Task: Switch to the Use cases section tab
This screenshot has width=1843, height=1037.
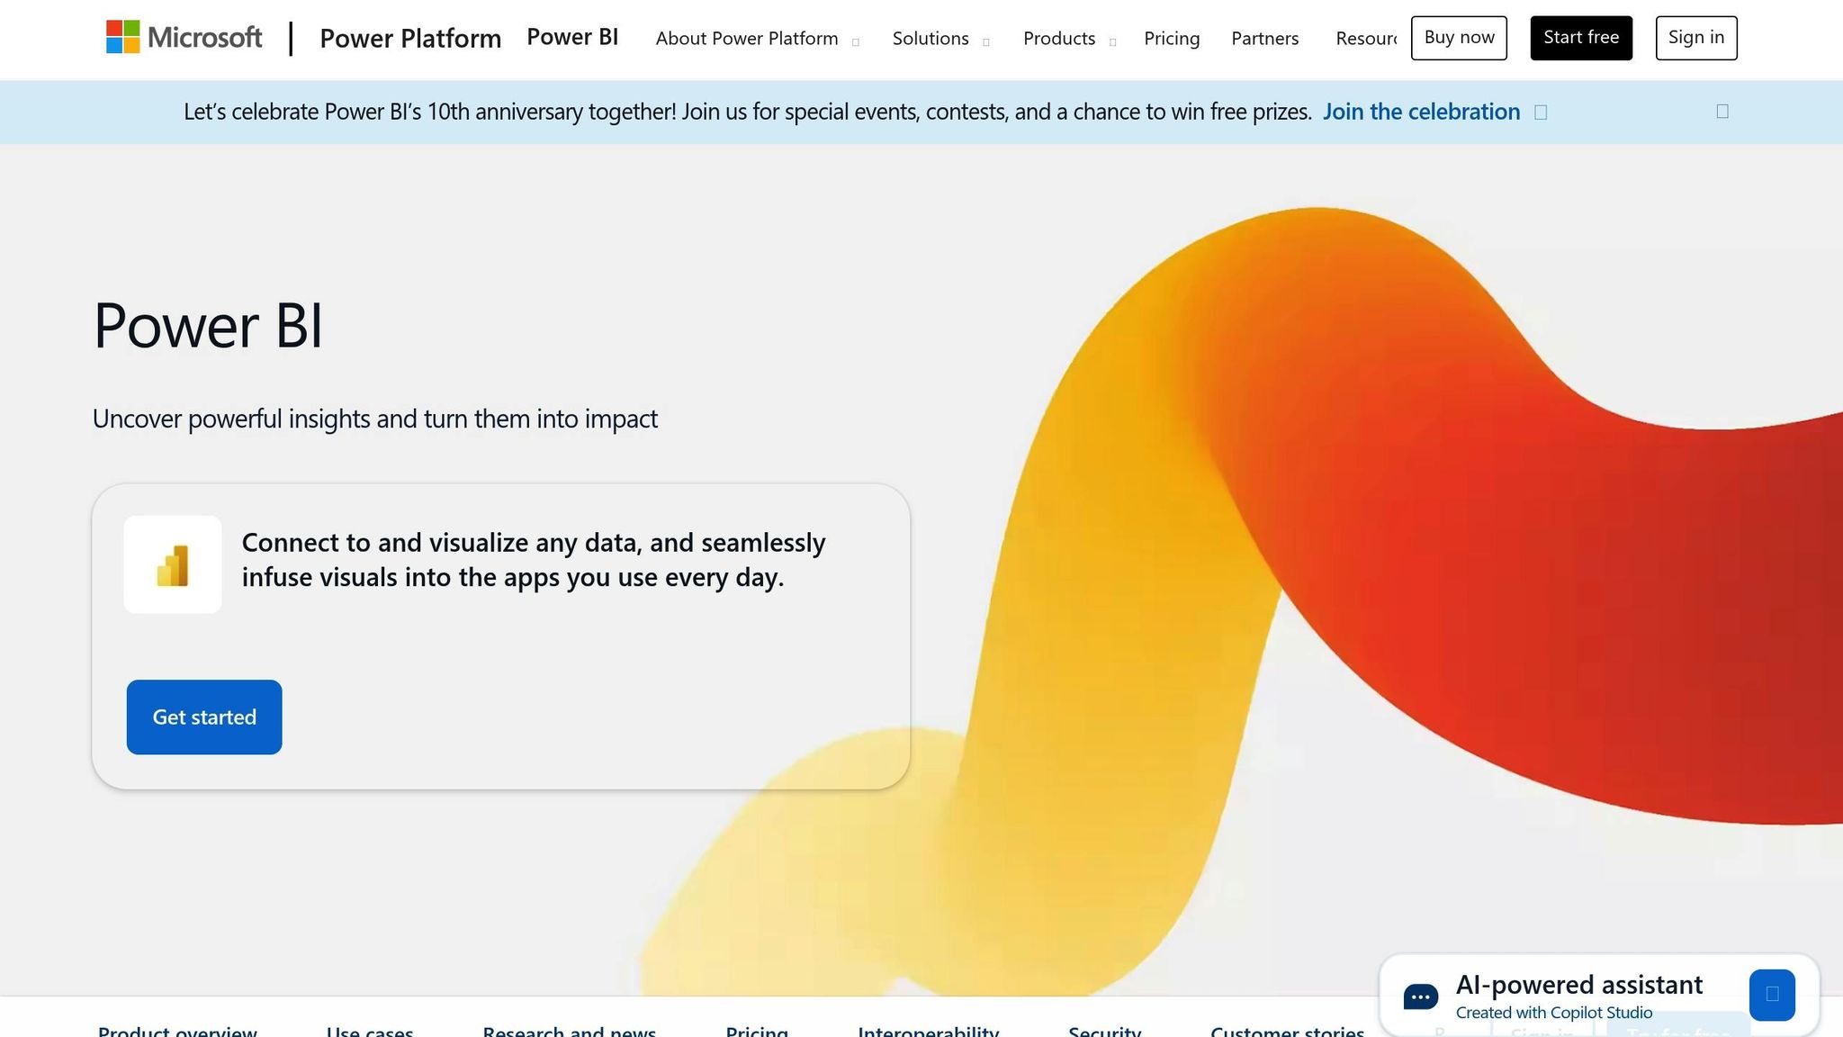Action: click(x=370, y=1030)
